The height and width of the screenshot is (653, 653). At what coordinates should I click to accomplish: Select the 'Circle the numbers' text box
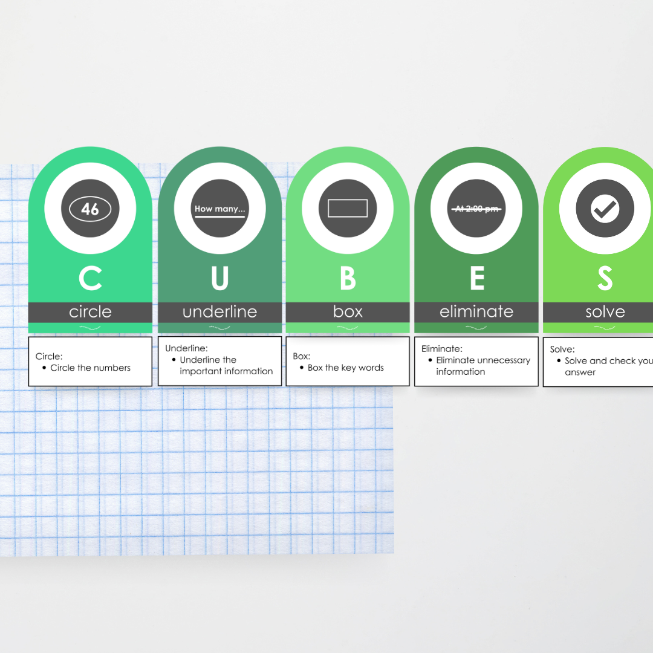click(90, 362)
